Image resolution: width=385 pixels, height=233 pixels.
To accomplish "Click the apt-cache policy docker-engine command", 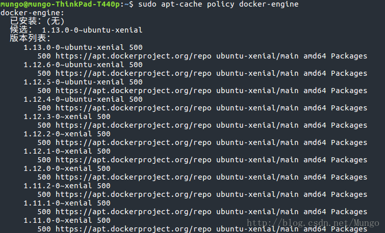I will coord(218,4).
